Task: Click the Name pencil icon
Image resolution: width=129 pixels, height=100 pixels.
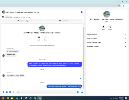Action: pyautogui.click(x=45, y=37)
